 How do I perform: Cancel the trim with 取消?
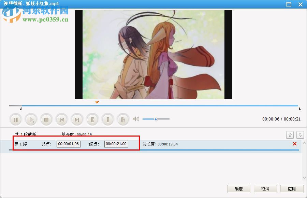[x=265, y=188]
